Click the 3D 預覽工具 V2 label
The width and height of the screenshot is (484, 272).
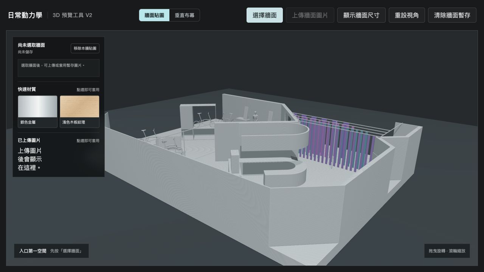72,15
